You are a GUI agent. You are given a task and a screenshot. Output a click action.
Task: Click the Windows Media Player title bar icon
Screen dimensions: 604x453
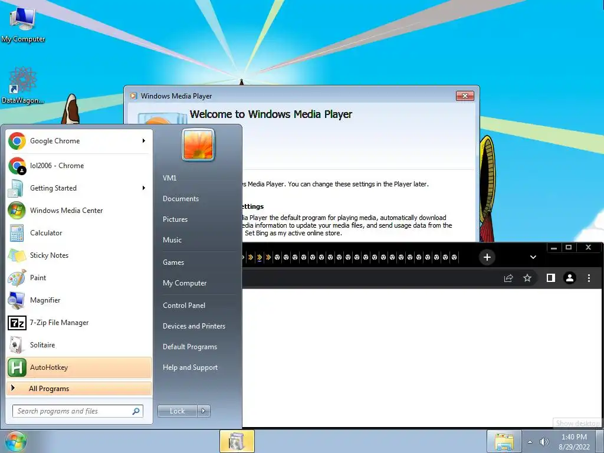click(133, 96)
